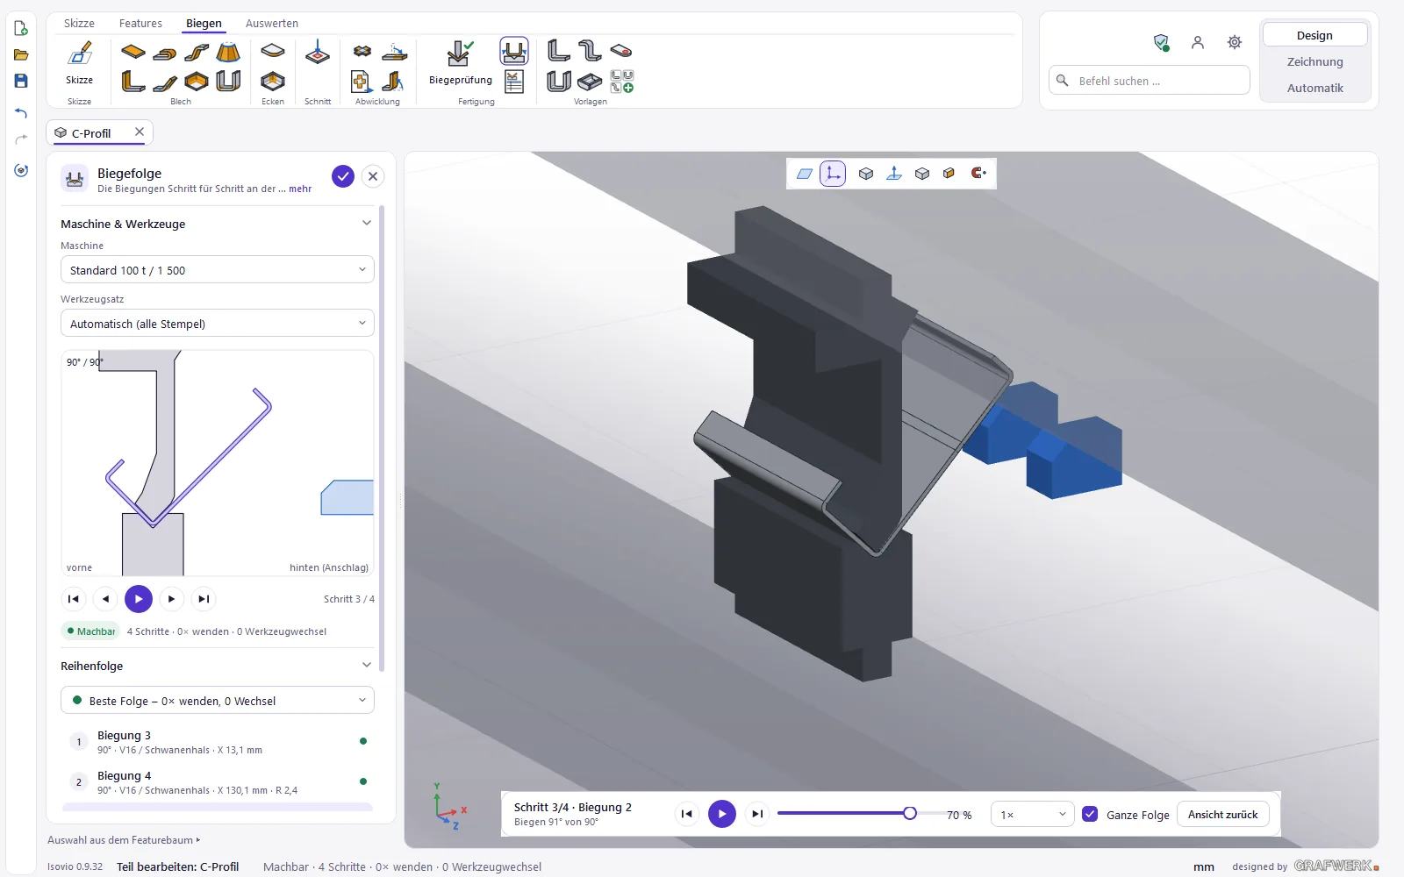Select the flat base sheet tool in Blech

point(133,52)
